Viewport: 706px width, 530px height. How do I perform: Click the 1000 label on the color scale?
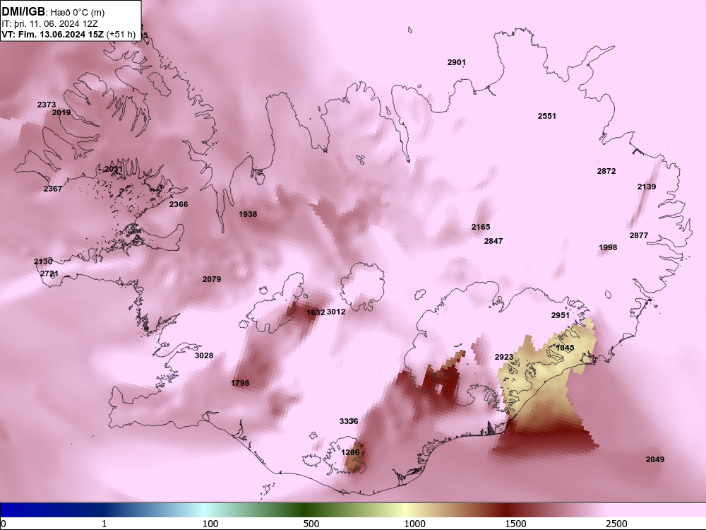414,524
